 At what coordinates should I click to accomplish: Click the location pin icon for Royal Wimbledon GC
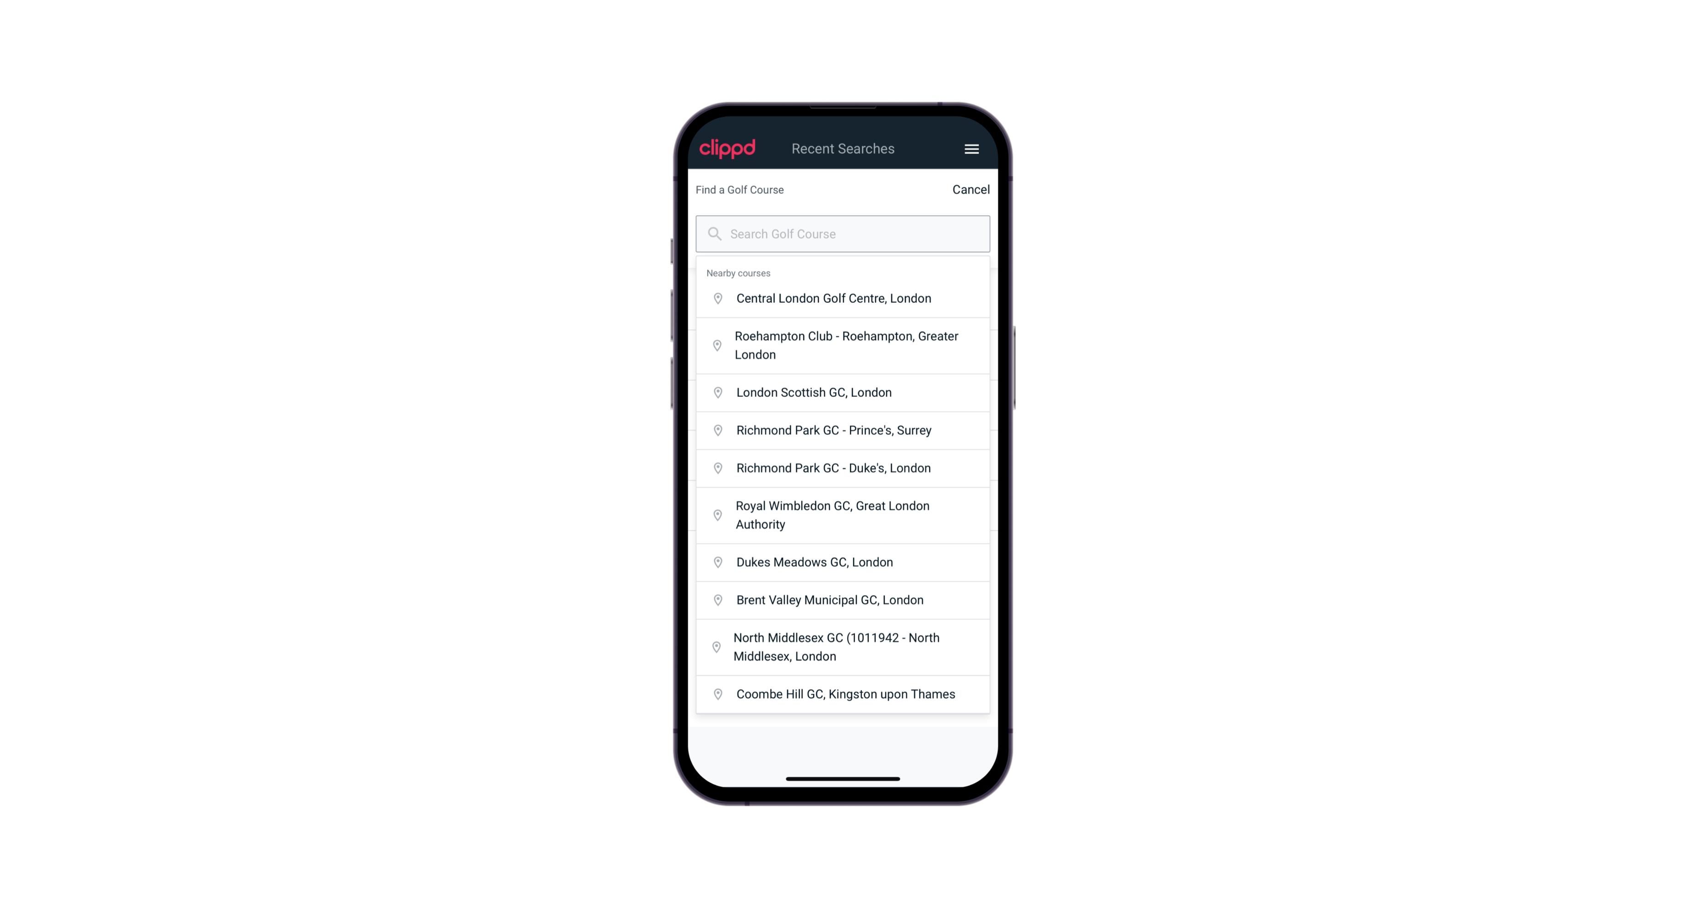point(716,514)
